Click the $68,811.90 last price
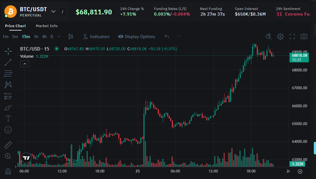This screenshot has width=316, height=179. (x=94, y=12)
